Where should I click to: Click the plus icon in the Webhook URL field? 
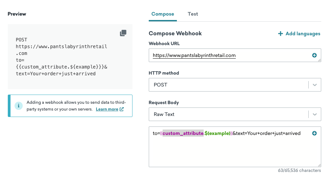tap(314, 55)
